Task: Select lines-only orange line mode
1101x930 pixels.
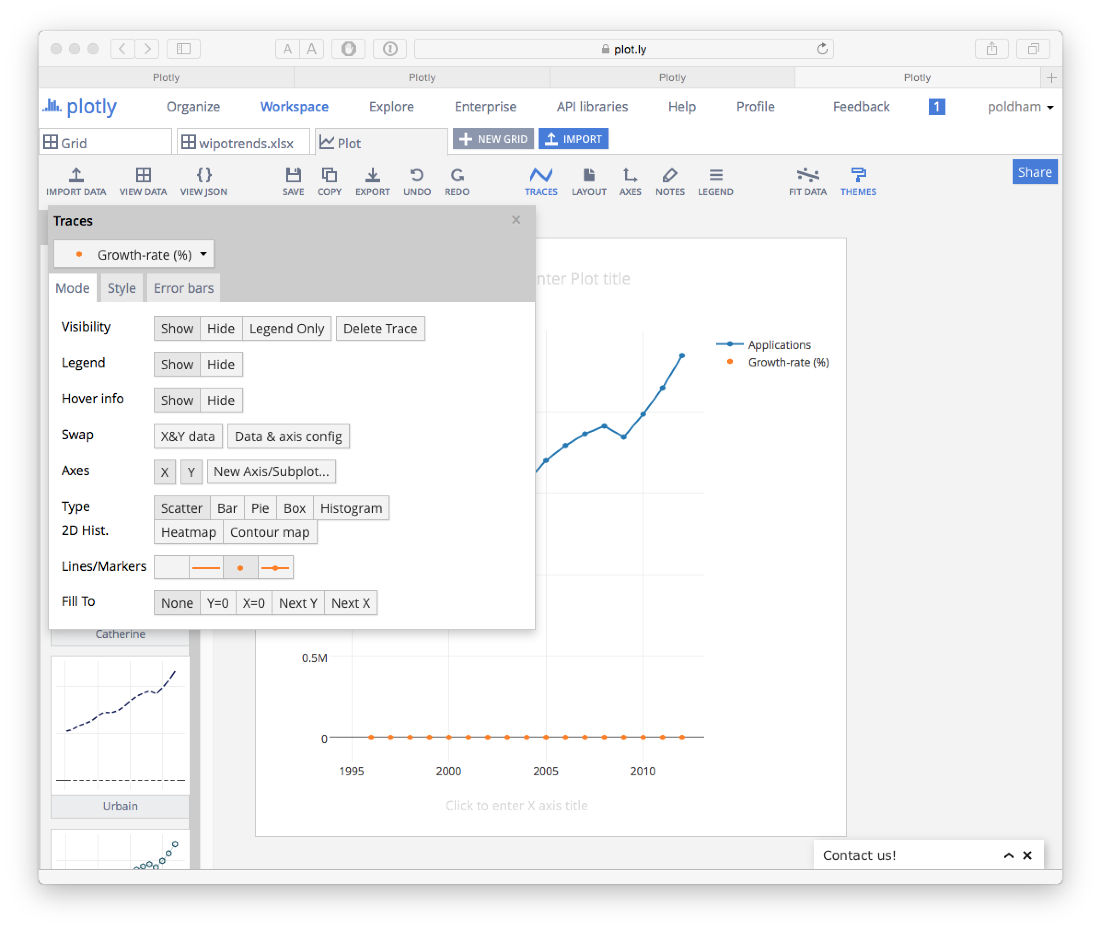Action: click(x=206, y=567)
